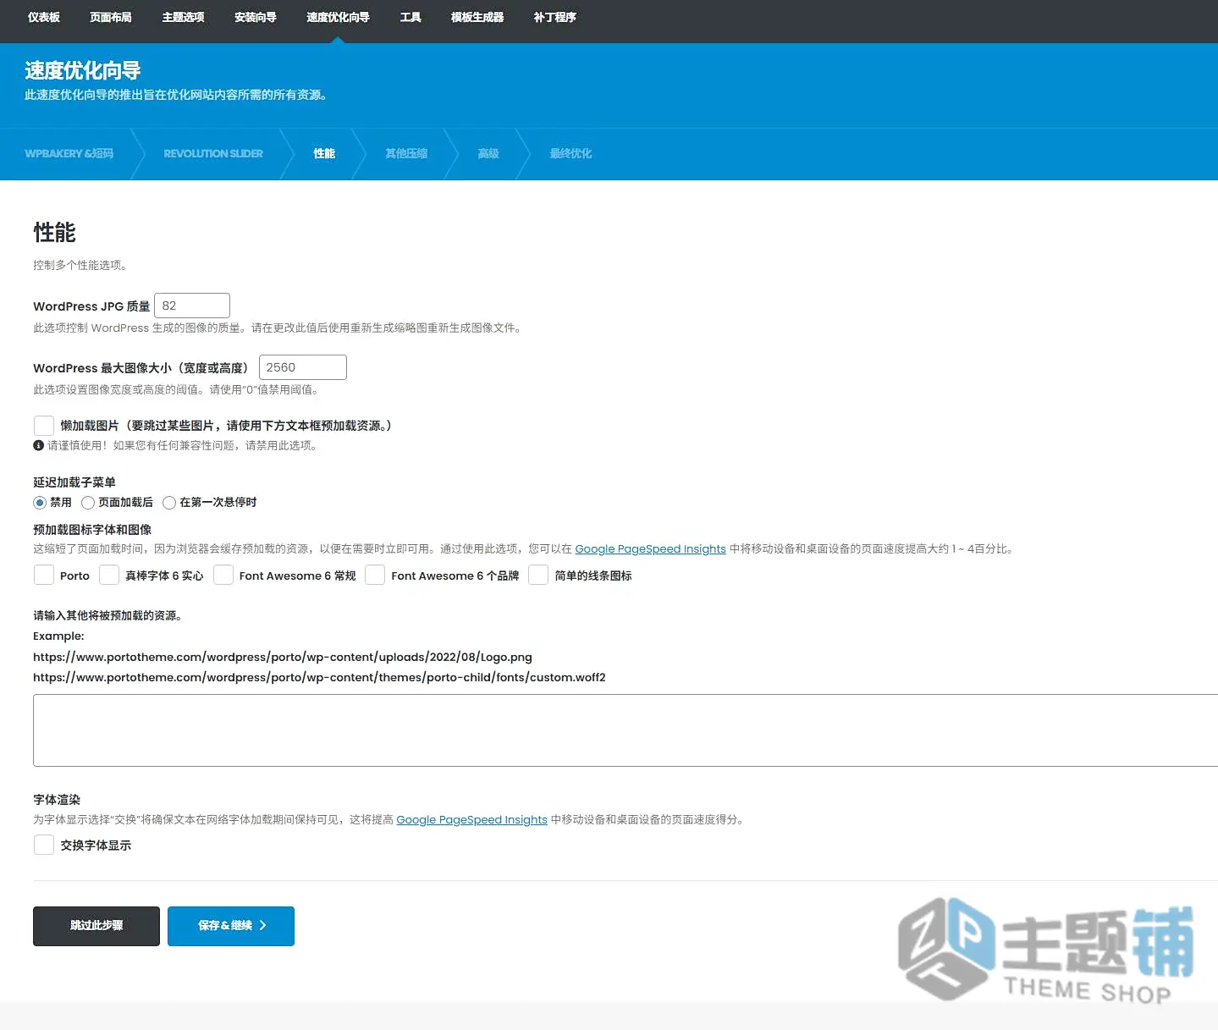Open Google PageSpeed Insights link under 预加载图标字体和图像

[650, 548]
